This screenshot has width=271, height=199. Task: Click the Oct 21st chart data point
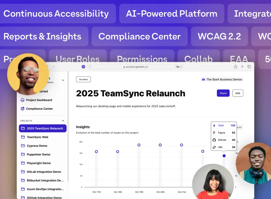point(182,145)
